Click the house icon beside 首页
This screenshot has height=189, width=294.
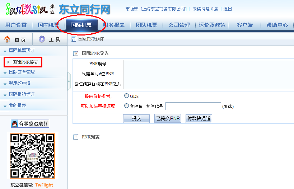tap(7, 39)
